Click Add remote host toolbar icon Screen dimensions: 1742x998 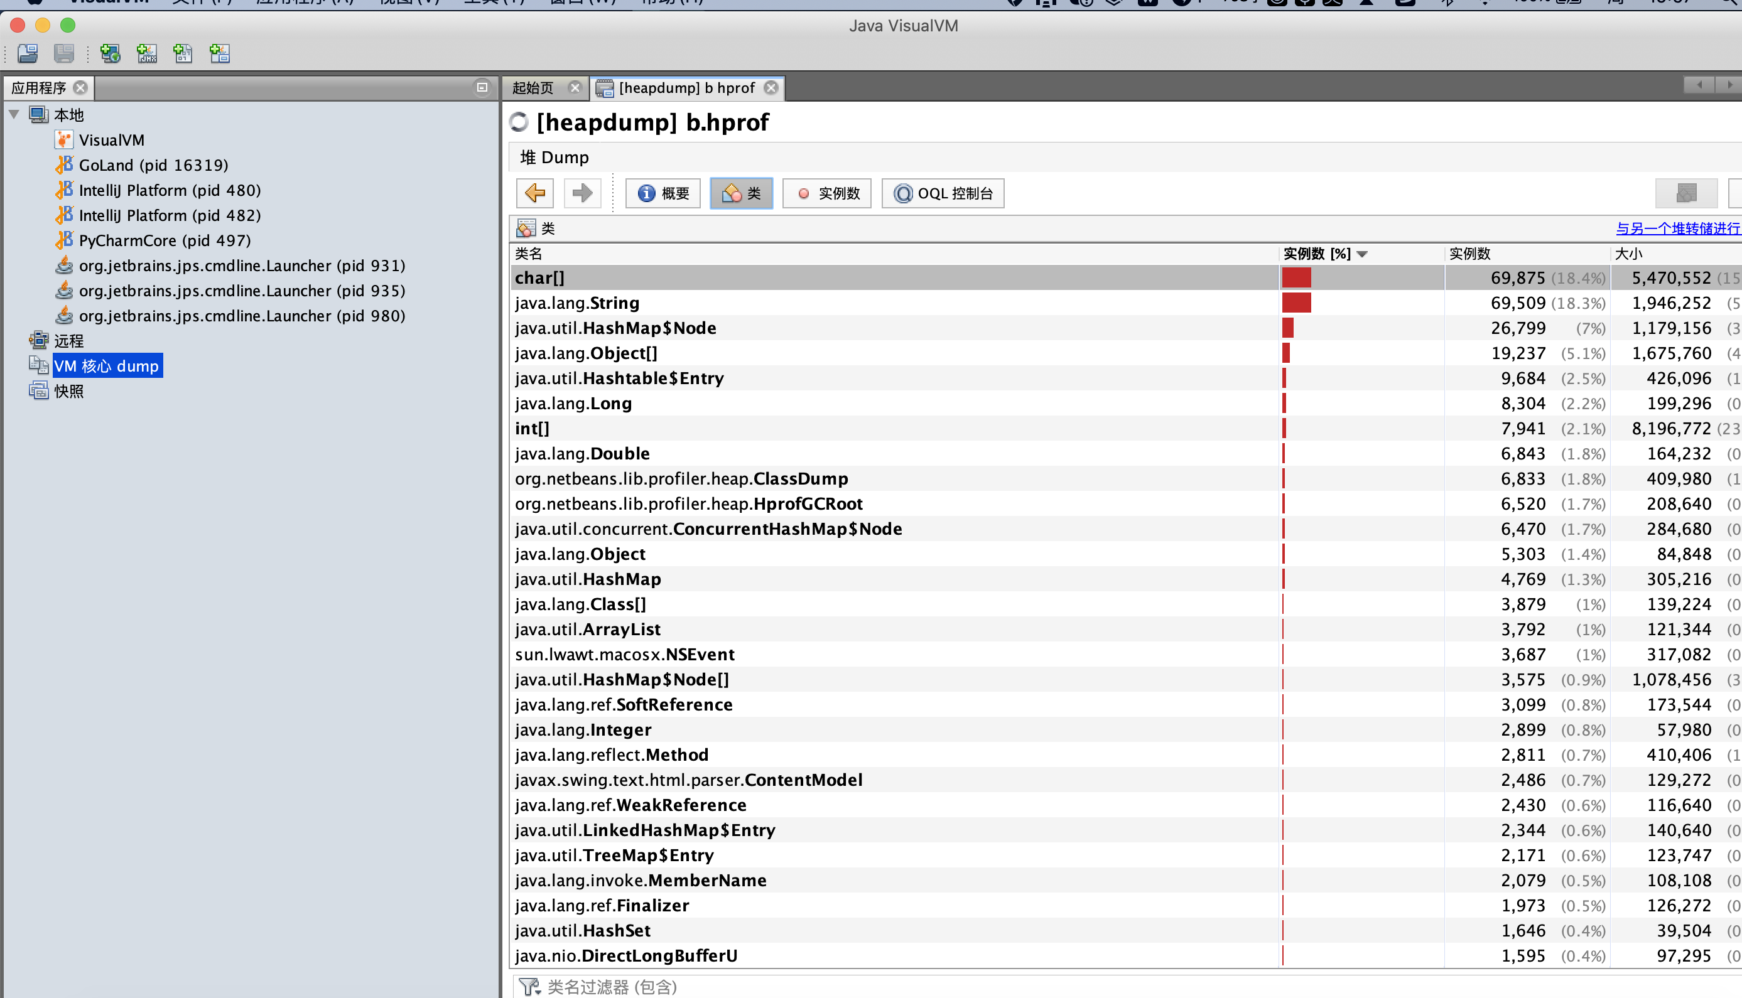[111, 53]
